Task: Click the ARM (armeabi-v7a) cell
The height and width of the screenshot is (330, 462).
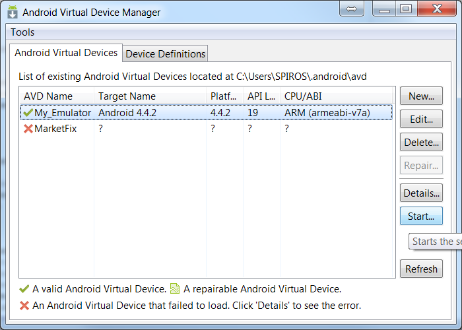Action: coord(327,113)
